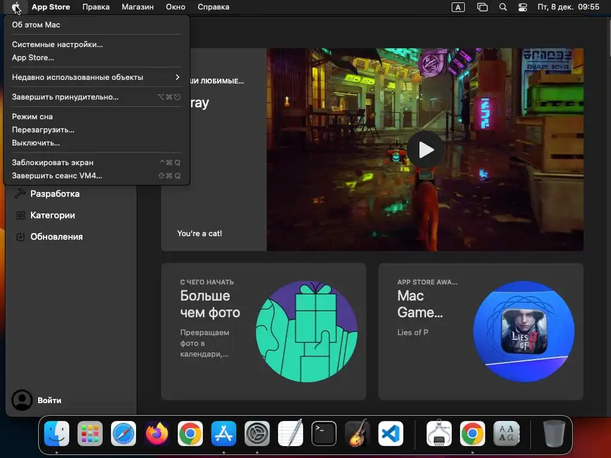Expand Недавно использованные объекты submenu

96,77
